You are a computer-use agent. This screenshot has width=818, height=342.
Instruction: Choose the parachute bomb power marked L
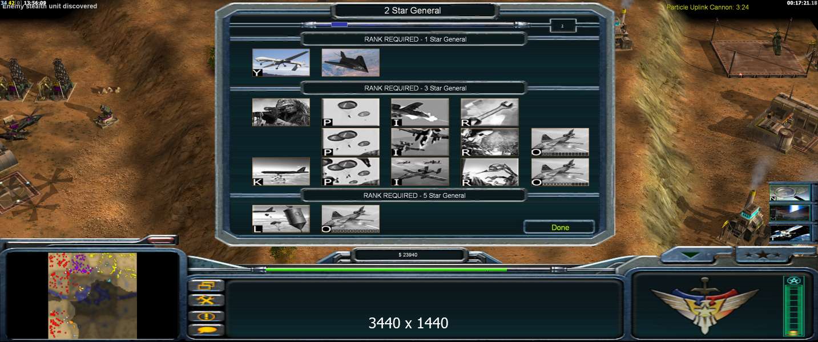tap(281, 219)
